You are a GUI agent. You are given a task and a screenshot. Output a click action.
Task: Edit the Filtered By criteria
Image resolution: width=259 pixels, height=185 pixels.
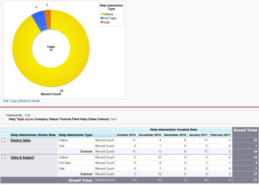click(28, 115)
